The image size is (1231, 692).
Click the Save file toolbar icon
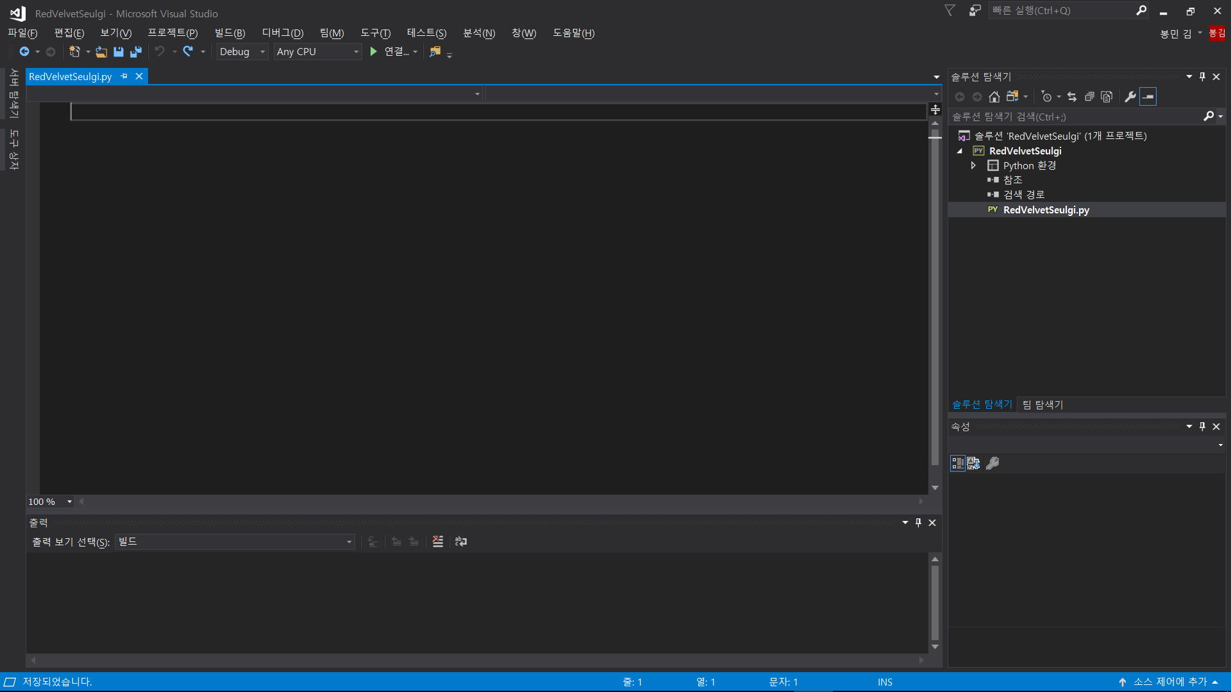119,52
